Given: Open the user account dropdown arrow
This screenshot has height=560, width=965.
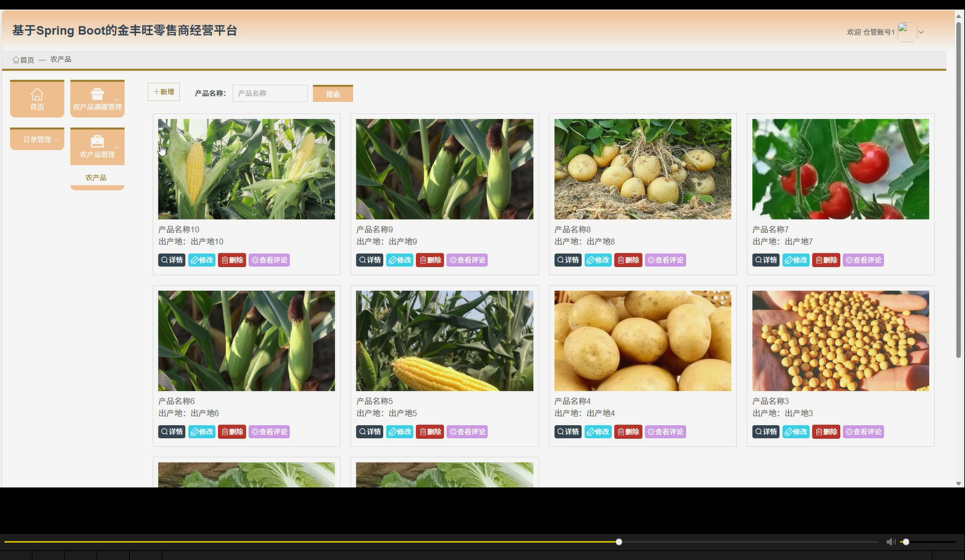Looking at the screenshot, I should [x=920, y=32].
